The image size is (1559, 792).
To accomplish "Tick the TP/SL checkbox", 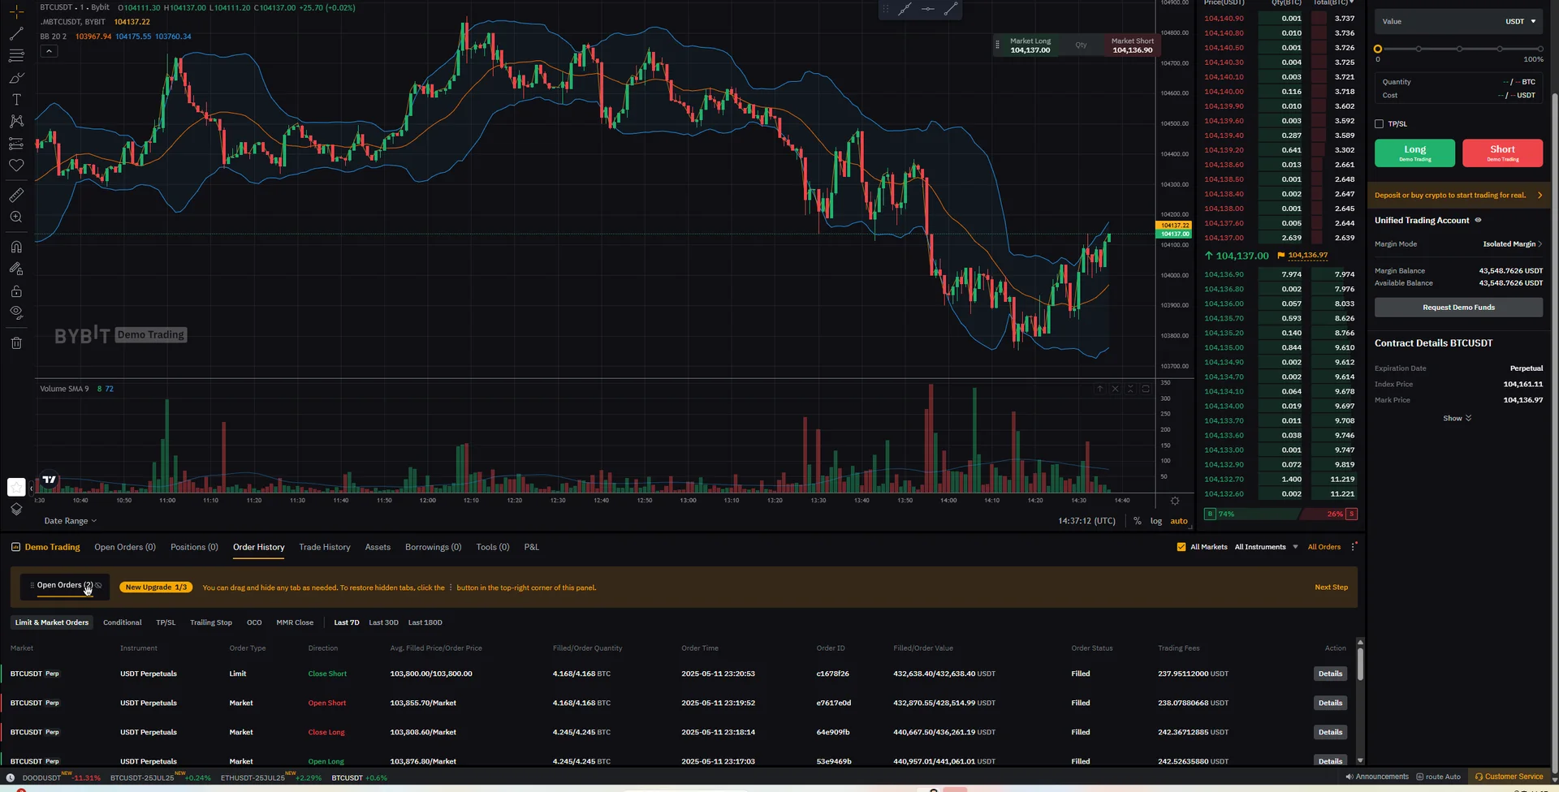I will click(1379, 124).
